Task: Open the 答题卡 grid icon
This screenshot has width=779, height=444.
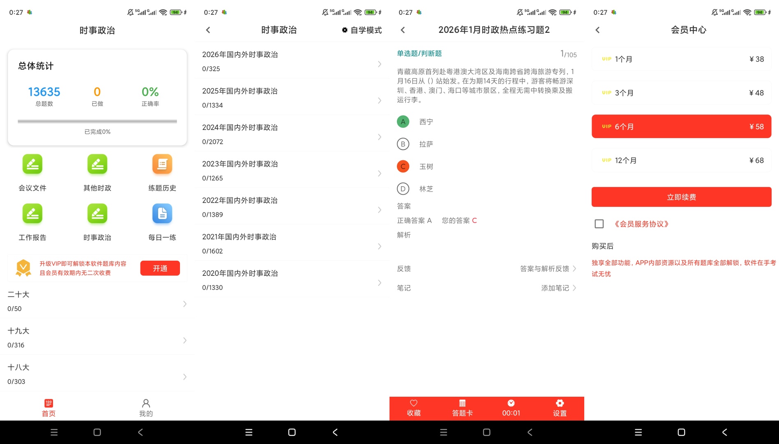Action: coord(462,403)
